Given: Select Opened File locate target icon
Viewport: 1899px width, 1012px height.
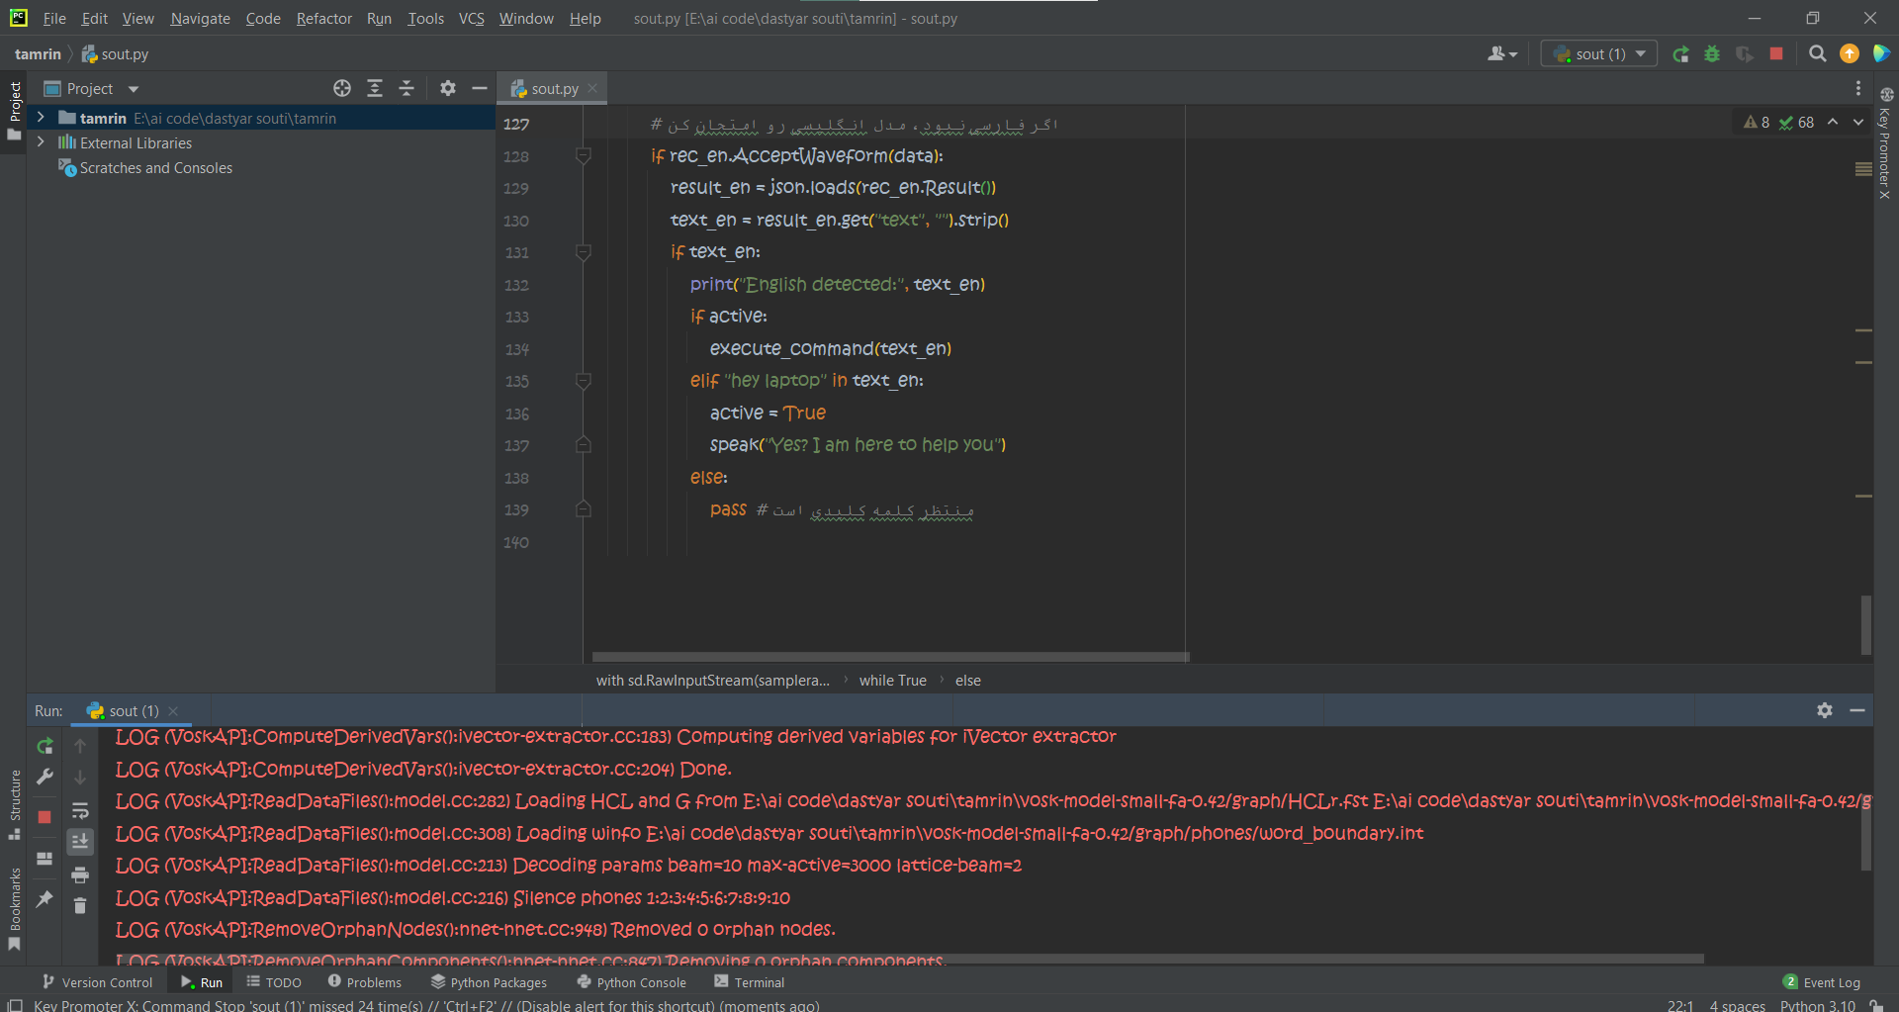Looking at the screenshot, I should click(x=342, y=88).
